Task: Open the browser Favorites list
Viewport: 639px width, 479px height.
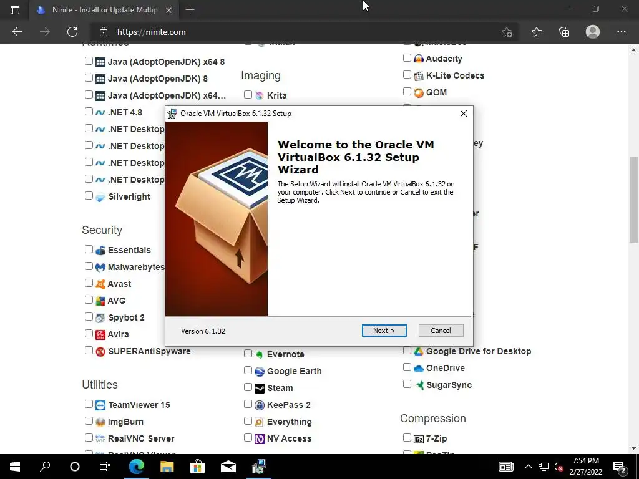Action: (537, 32)
